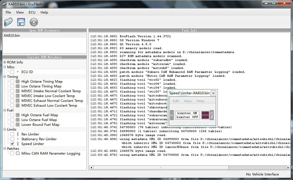Screen dimensions: 293x180
Task: Click the Lower Bound Fuel Map grid icon
Action: [x=18, y=125]
